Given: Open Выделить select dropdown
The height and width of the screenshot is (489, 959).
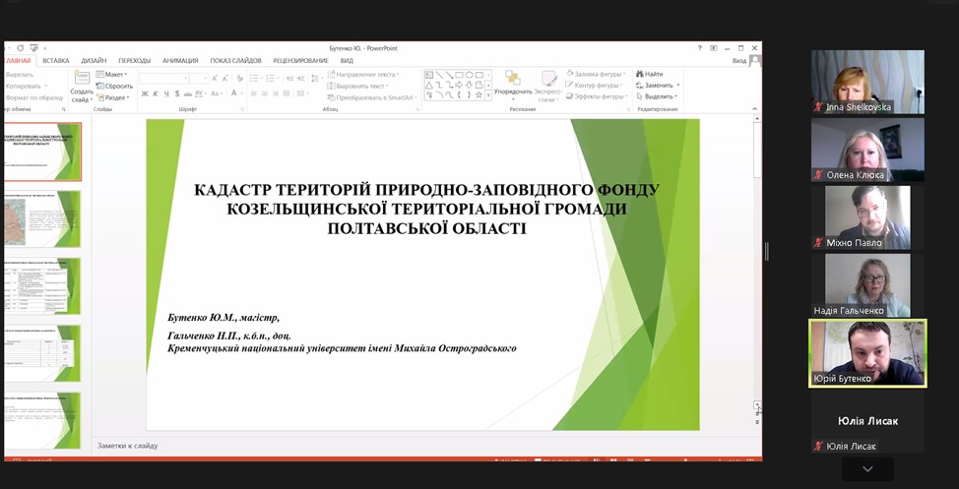Looking at the screenshot, I should (x=657, y=96).
